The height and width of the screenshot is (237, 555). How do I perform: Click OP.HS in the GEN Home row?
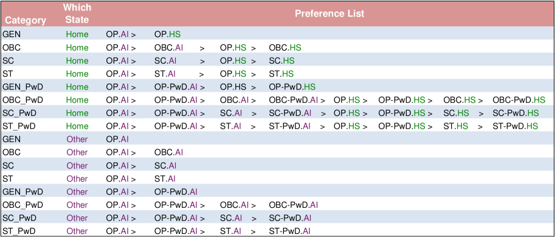point(167,34)
